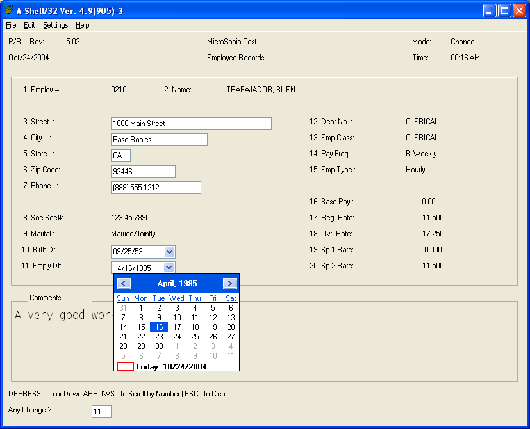Image resolution: width=530 pixels, height=429 pixels.
Task: Pick April 23 in the calendar
Action: (x=159, y=337)
